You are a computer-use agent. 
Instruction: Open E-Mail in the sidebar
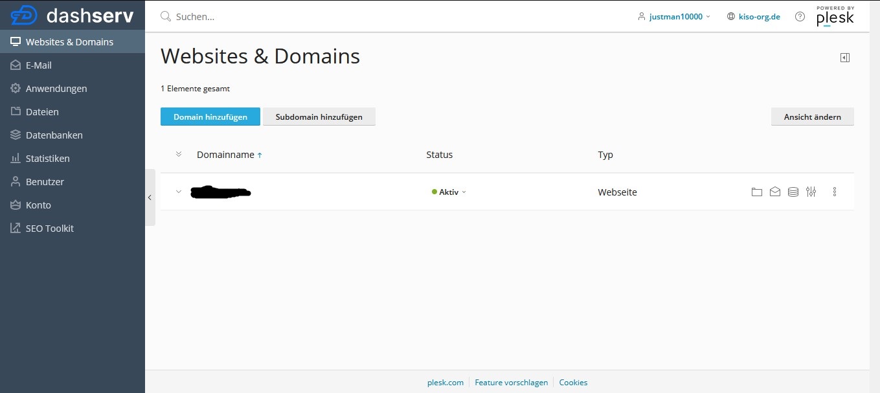pyautogui.click(x=39, y=65)
